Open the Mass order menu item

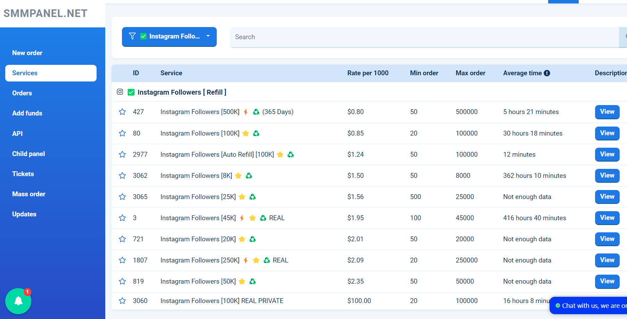click(29, 194)
